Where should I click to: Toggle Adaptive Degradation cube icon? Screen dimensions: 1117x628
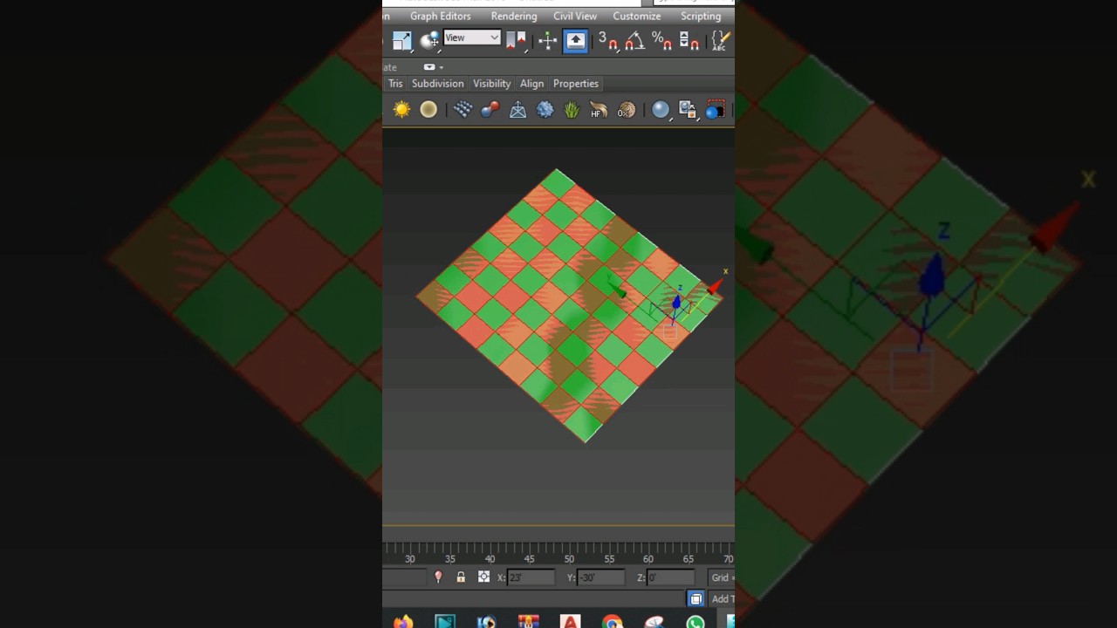pos(696,599)
